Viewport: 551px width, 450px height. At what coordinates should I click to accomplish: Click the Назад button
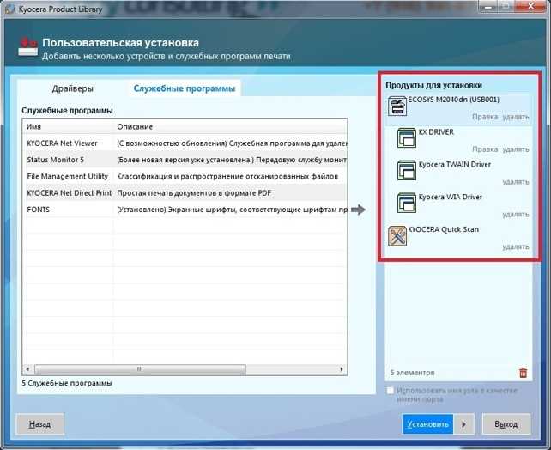tap(39, 424)
